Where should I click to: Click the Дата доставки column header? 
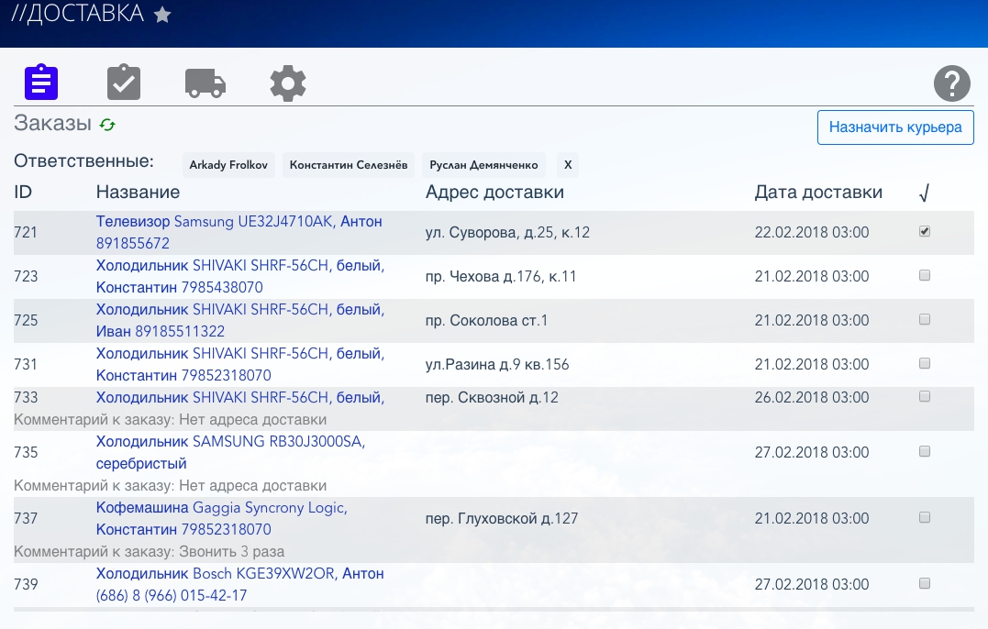click(x=818, y=192)
